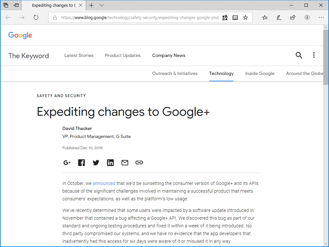This screenshot has width=329, height=247.
Task: Open the blog's three-dot overflow menu
Action: coord(314,55)
